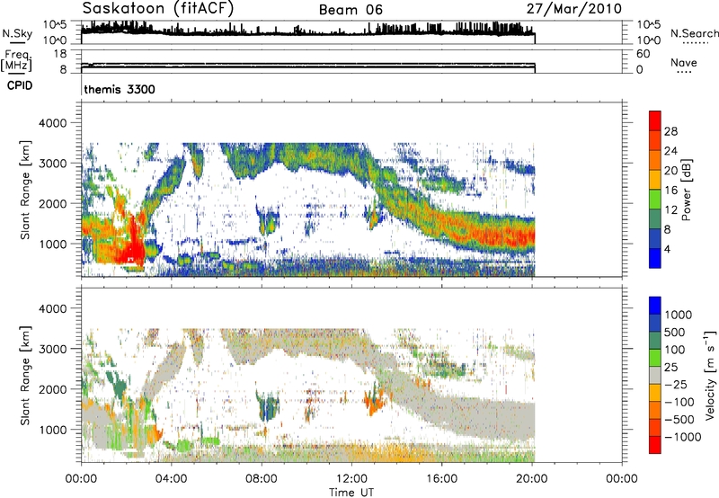Click the '60' tick on the Nave axis

pos(643,54)
